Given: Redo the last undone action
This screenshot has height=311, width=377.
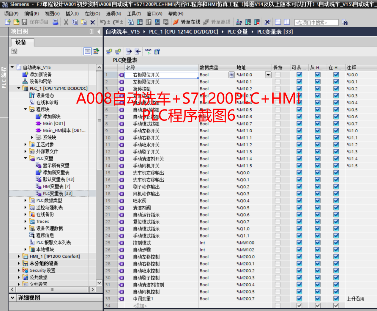Looking at the screenshot, I should point(116,22).
